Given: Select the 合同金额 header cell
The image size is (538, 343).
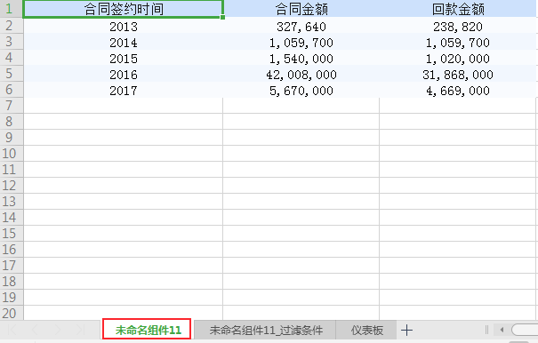Looking at the screenshot, I should (x=301, y=9).
